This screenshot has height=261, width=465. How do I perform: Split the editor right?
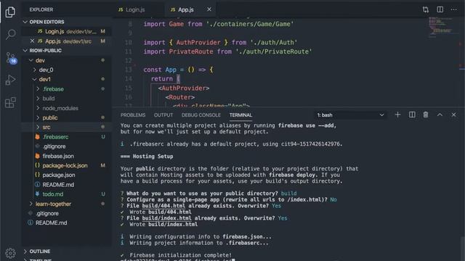pos(440,9)
